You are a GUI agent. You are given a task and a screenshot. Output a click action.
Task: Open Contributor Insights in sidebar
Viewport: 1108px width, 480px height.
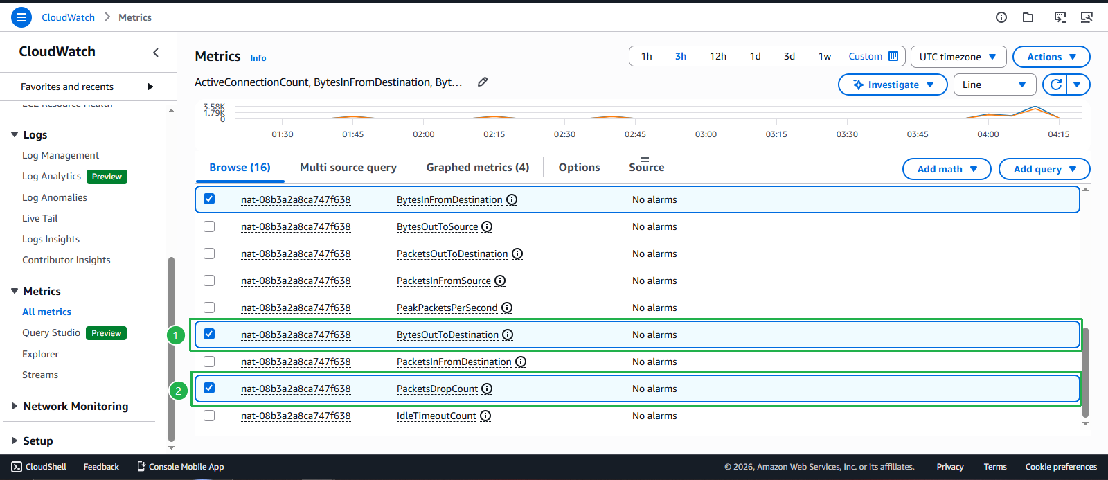[x=66, y=260]
